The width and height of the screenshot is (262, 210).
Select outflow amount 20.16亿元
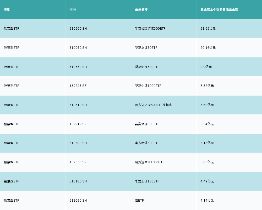pyautogui.click(x=208, y=48)
